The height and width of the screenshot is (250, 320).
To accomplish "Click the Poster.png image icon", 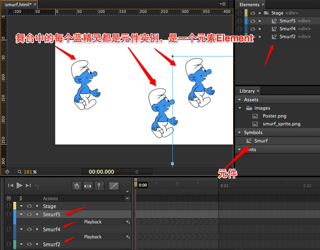I will 255,116.
